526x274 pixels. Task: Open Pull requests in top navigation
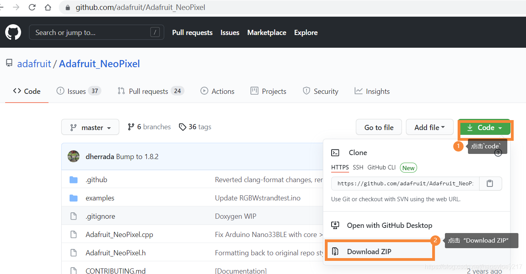192,33
